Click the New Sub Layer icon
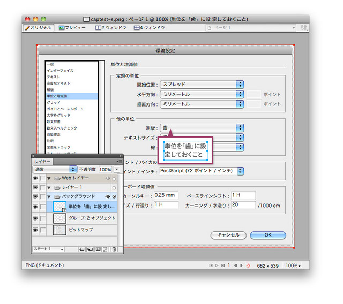 tap(90, 249)
